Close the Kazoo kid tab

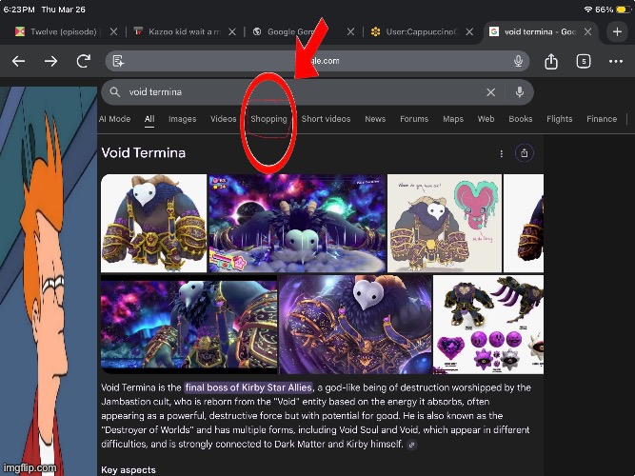232,31
